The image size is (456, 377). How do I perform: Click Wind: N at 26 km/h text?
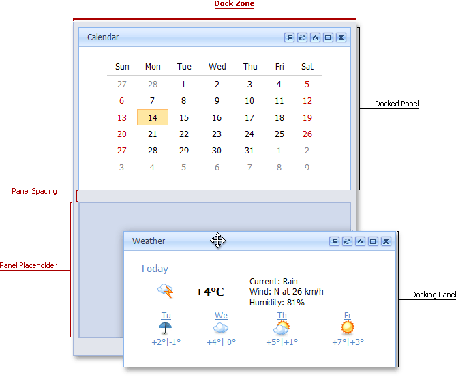(x=286, y=292)
